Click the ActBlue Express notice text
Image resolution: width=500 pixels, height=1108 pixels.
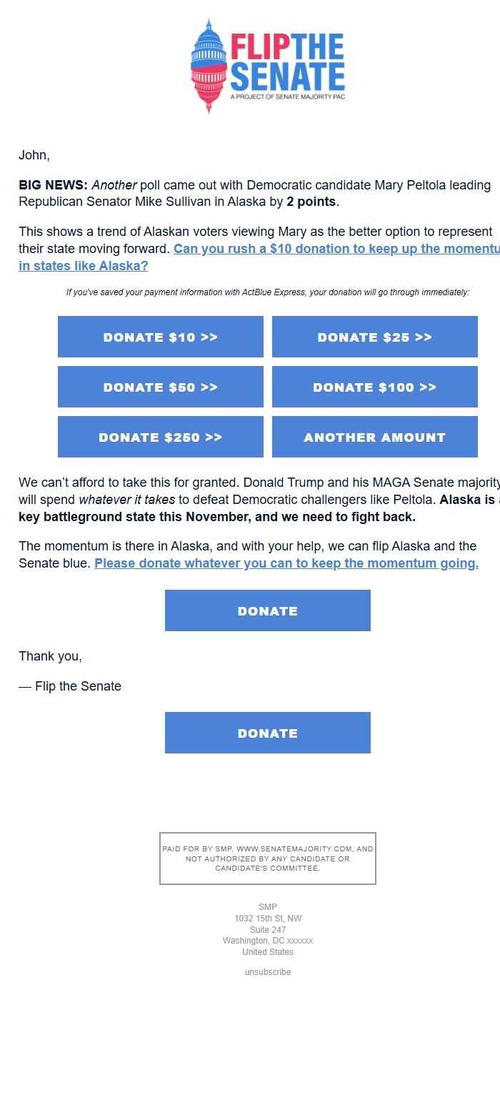coord(268,292)
